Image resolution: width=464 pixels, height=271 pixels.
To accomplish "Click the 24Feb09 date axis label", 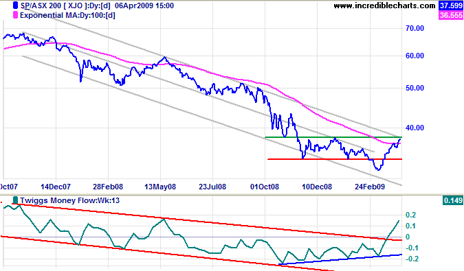I will coord(370,187).
